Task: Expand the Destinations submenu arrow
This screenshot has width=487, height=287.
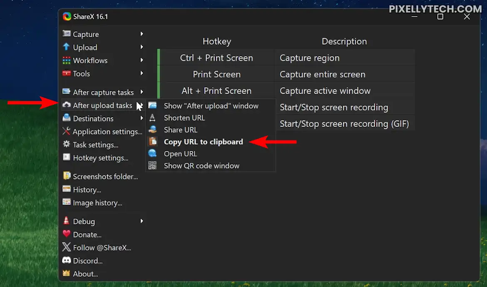Action: pos(142,118)
